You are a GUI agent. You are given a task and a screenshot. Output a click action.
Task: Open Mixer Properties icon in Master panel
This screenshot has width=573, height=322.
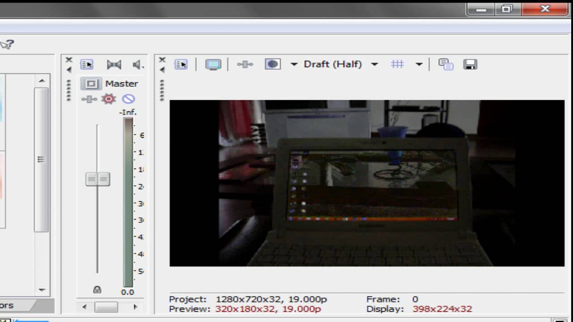coord(87,64)
